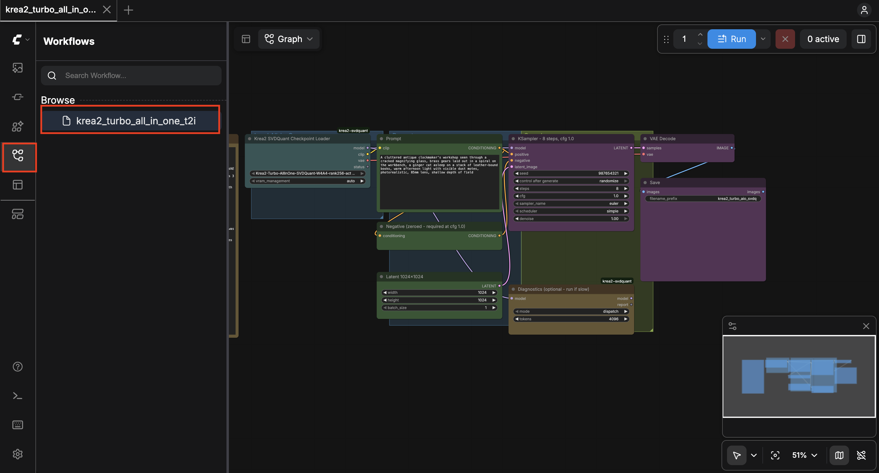Decrease the cfg value arrow
Screen dimensions: 879x473
pyautogui.click(x=517, y=196)
